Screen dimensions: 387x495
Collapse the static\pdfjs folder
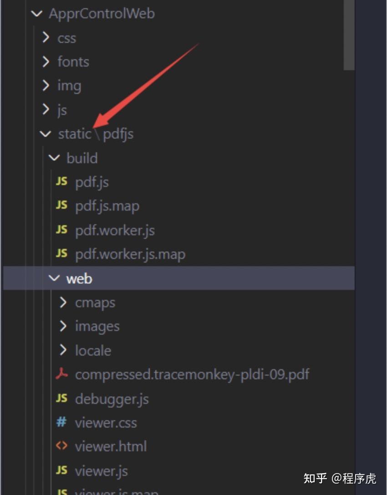(46, 134)
